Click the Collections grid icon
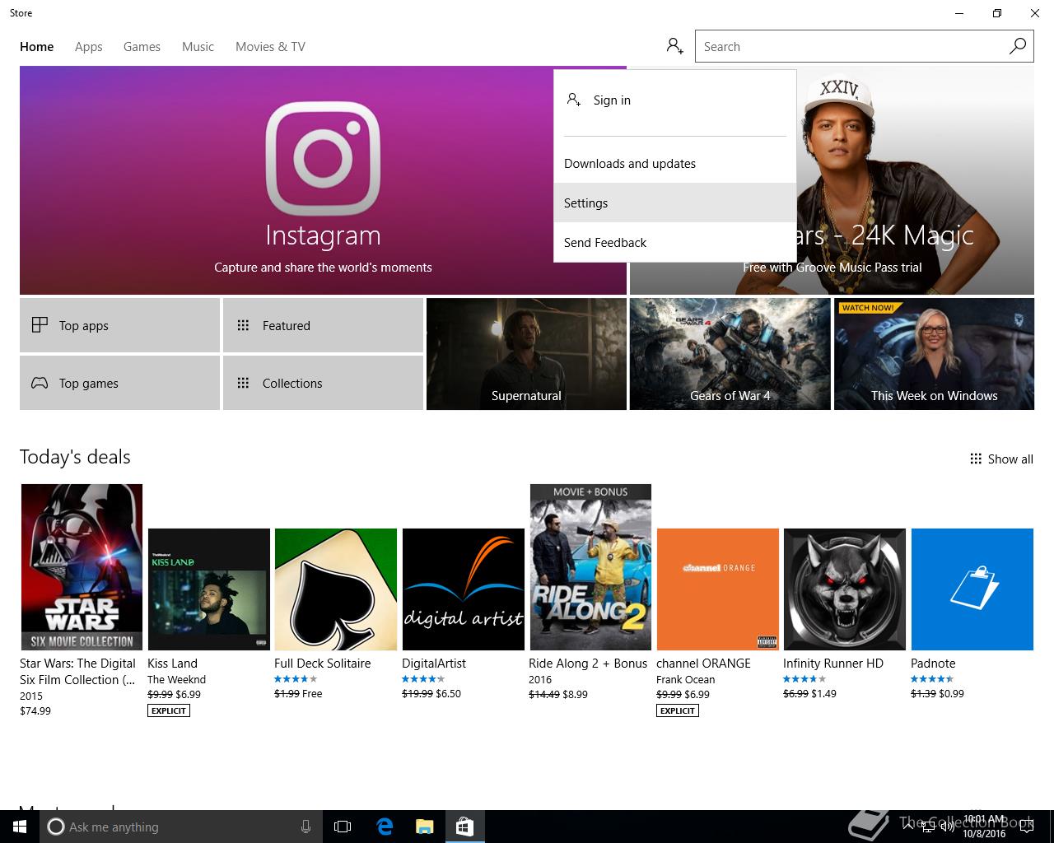The height and width of the screenshot is (843, 1054). click(x=243, y=383)
